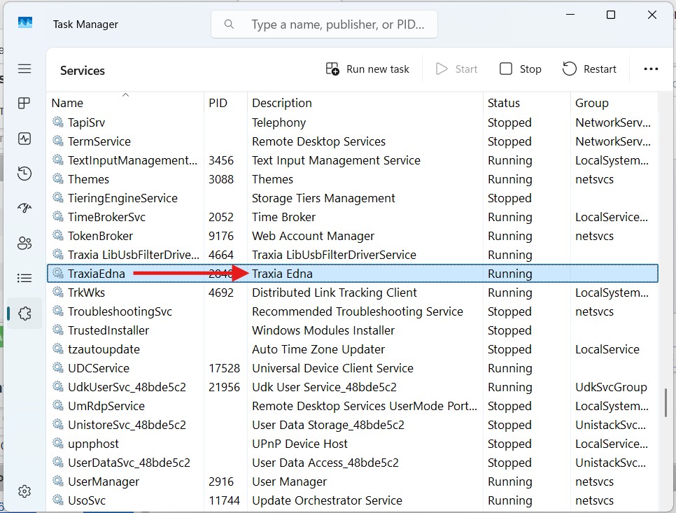Open Task Manager settings gear
Screen dimensions: 676x513
tap(24, 491)
